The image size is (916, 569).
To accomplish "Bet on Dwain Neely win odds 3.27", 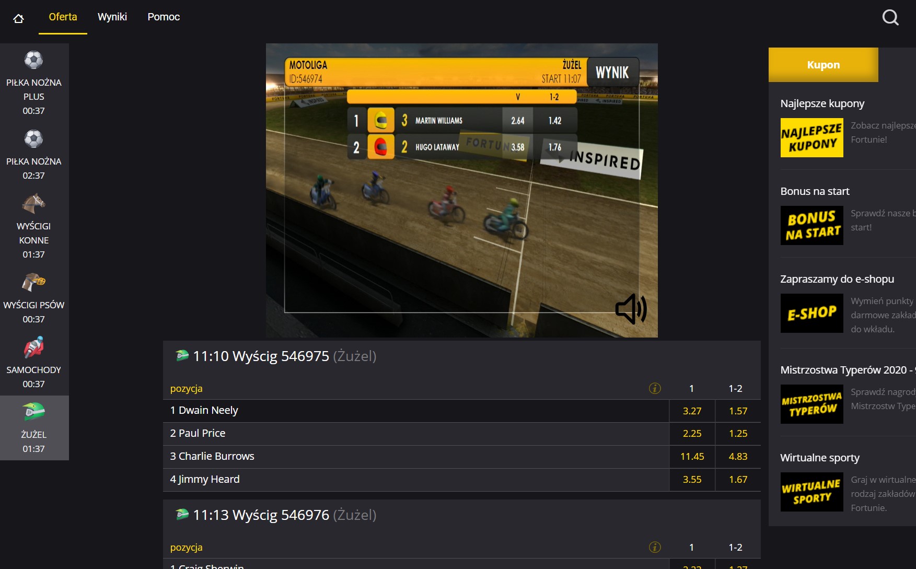I will point(692,411).
